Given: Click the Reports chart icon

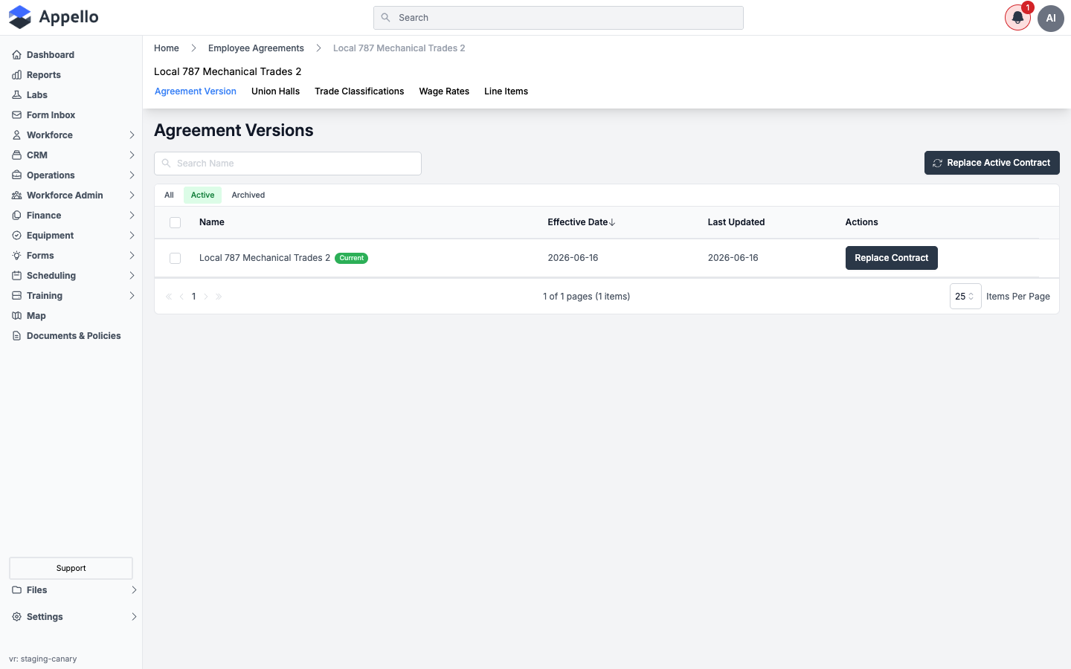Looking at the screenshot, I should [16, 75].
